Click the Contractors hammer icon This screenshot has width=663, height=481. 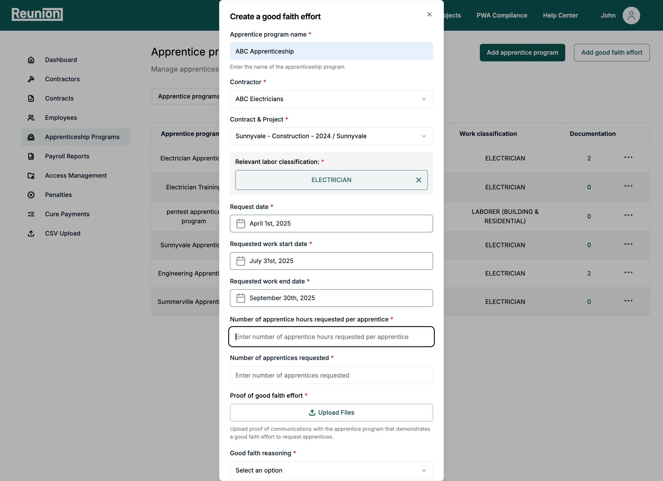(31, 79)
